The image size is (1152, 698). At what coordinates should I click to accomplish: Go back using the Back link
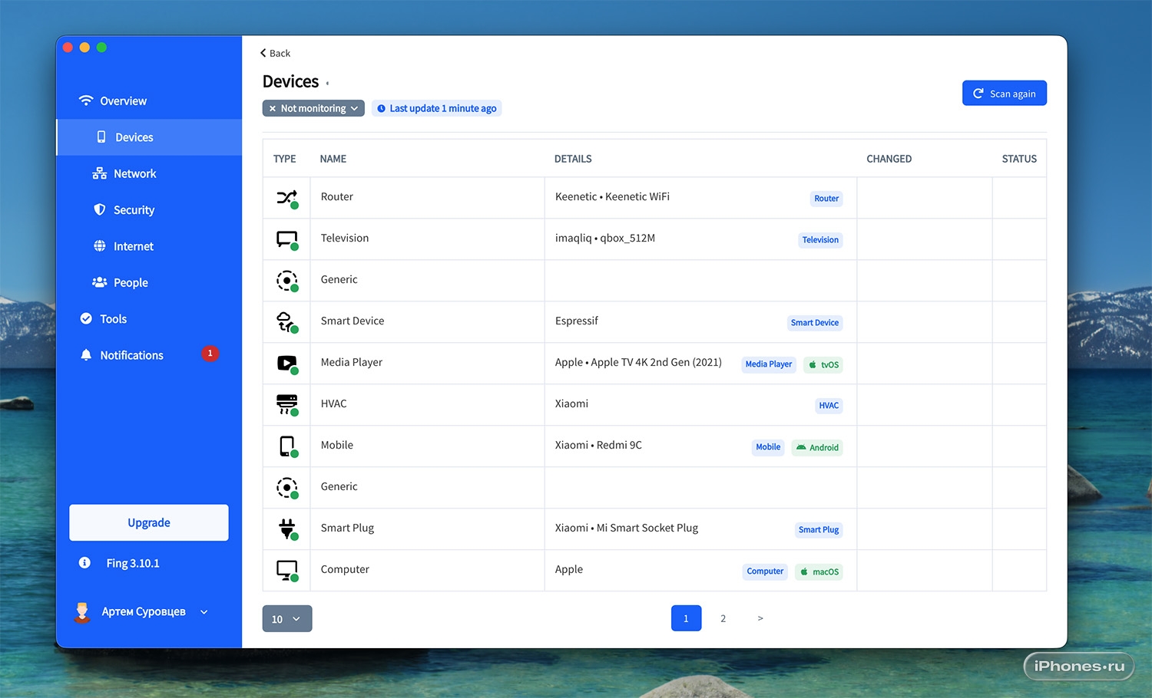click(275, 53)
